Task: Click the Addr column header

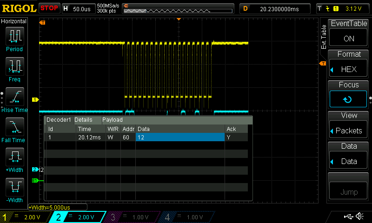Action: point(128,129)
